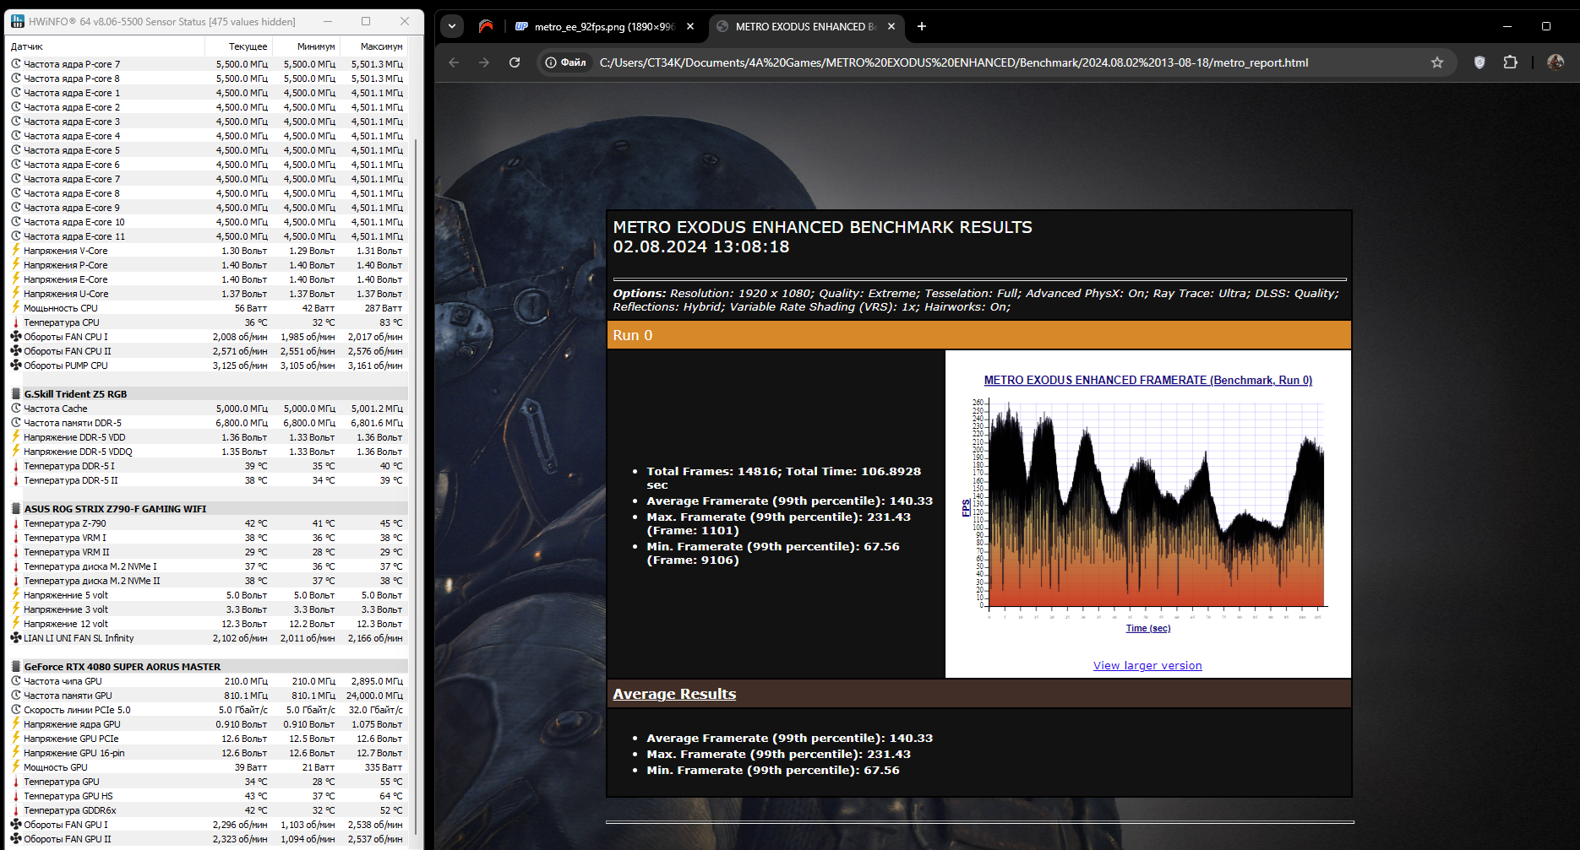Open the shield icon in the browser toolbar
Viewport: 1580px width, 850px height.
(x=1479, y=62)
